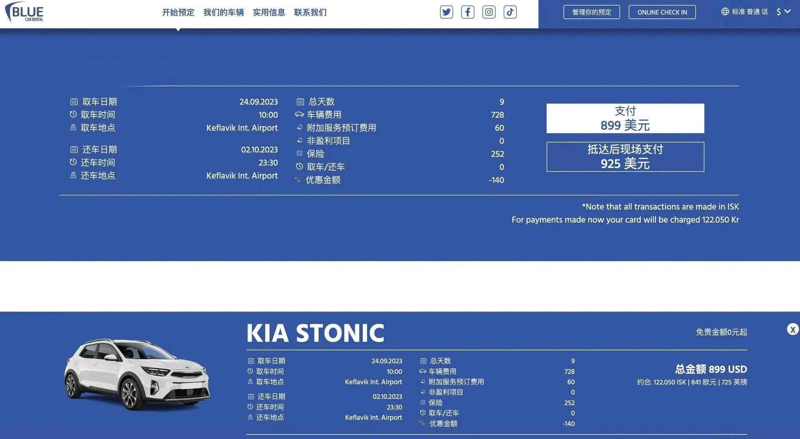Viewport: 800px width, 439px height.
Task: Click the KIA STONIC heading
Action: click(315, 333)
